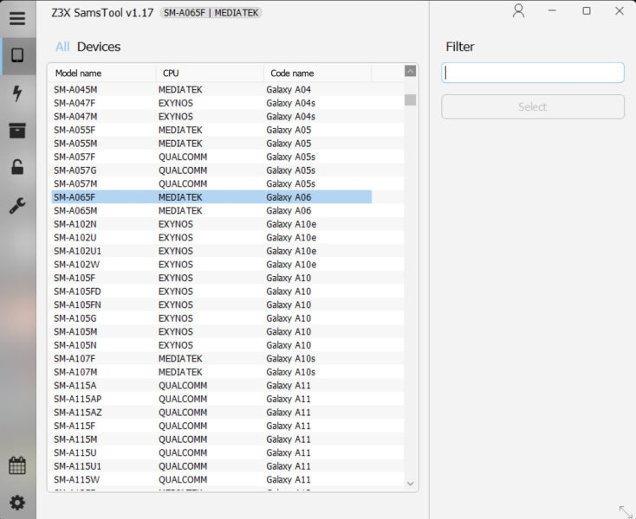Screen dimensions: 636x519
Task: Open the calendar icon in sidebar
Action: (17, 465)
